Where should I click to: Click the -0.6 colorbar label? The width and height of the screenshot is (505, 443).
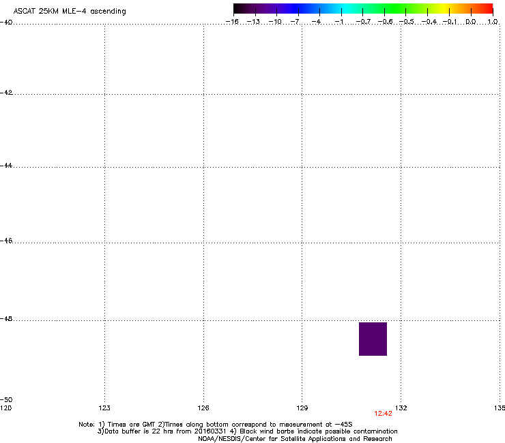[385, 22]
